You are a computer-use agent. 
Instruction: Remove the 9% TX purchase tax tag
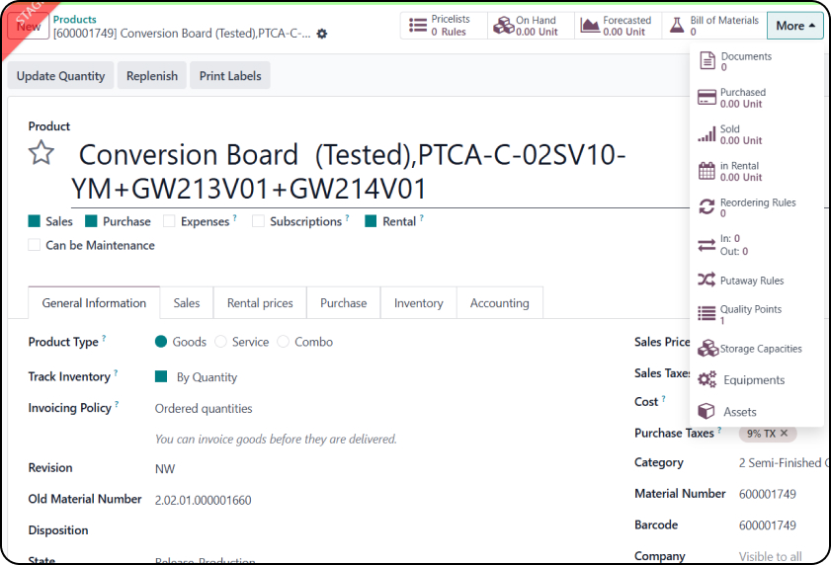(784, 433)
